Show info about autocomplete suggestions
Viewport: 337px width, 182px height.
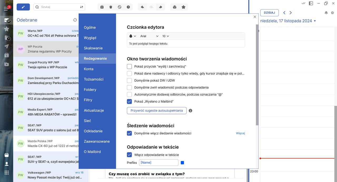pos(190,111)
